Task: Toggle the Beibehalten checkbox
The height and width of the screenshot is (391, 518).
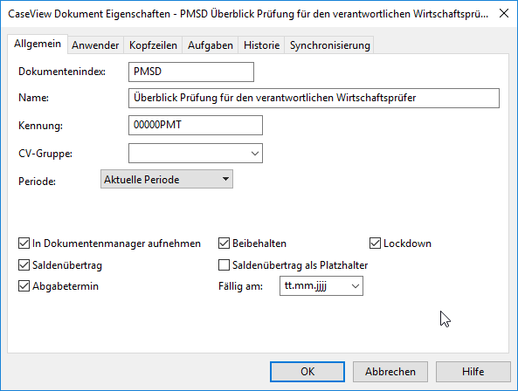Action: point(224,244)
